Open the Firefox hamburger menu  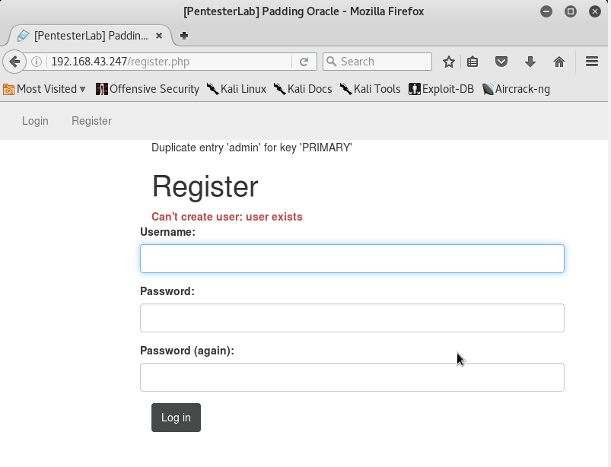point(592,62)
